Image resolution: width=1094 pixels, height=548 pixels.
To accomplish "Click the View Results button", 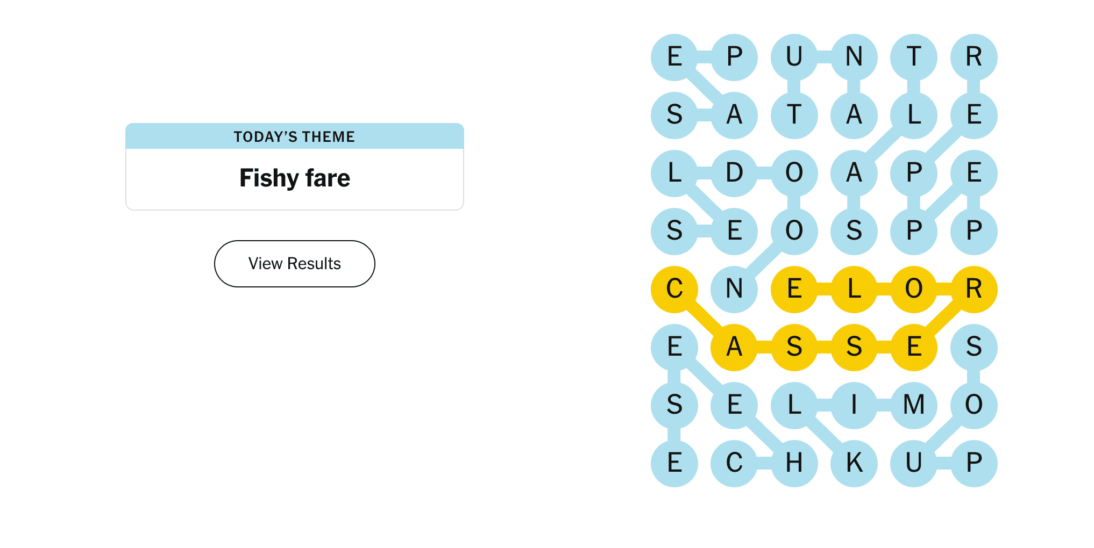I will [294, 264].
